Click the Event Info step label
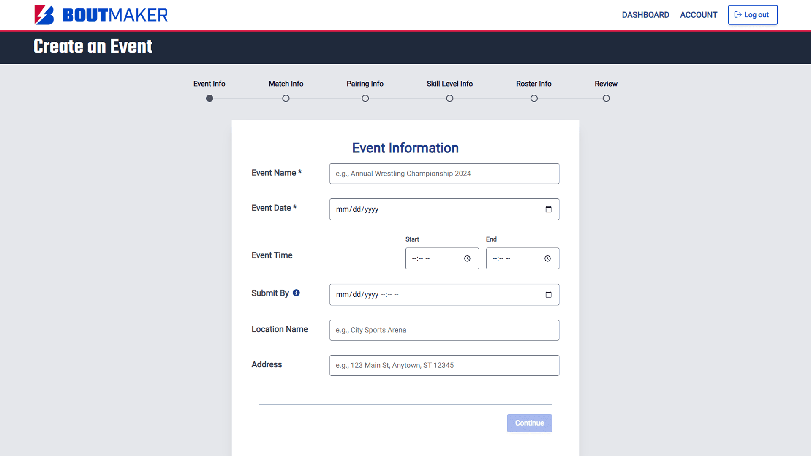Screen dimensions: 811x456 pyautogui.click(x=209, y=84)
